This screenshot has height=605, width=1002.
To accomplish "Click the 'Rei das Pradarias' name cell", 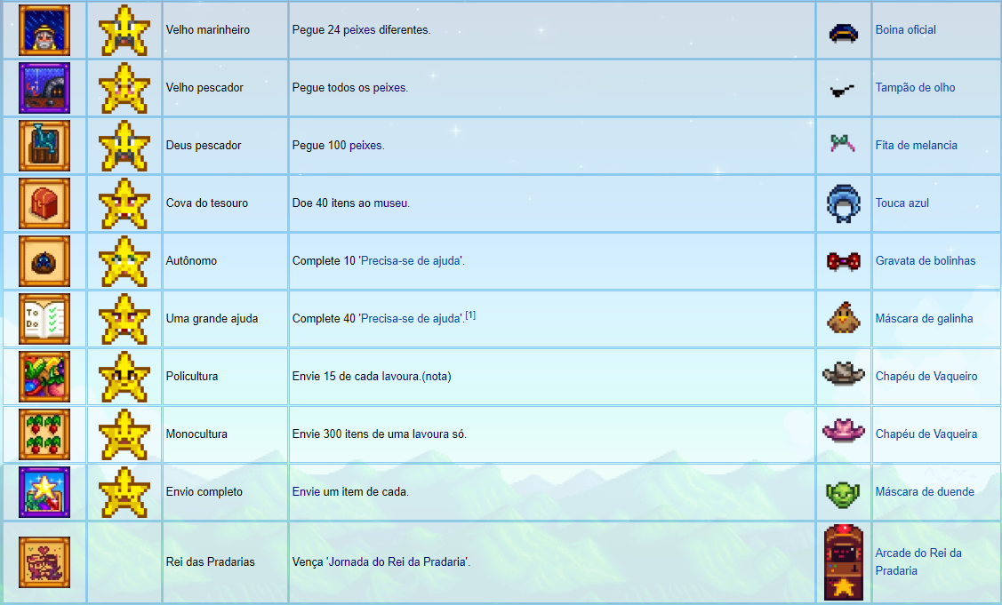I will (226, 562).
